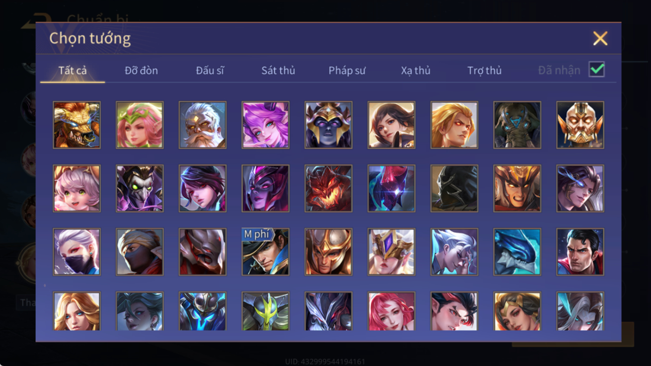Close the 'Chọn tướng' dialog
The width and height of the screenshot is (651, 366).
coord(600,38)
